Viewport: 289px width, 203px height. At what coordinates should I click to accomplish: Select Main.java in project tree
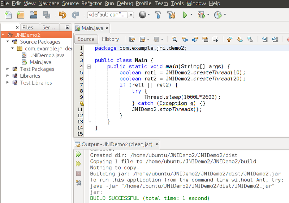point(40,62)
